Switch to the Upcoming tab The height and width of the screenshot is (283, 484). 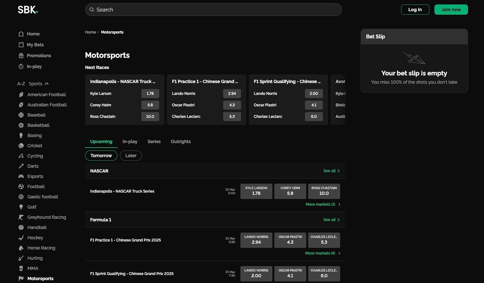(x=101, y=141)
